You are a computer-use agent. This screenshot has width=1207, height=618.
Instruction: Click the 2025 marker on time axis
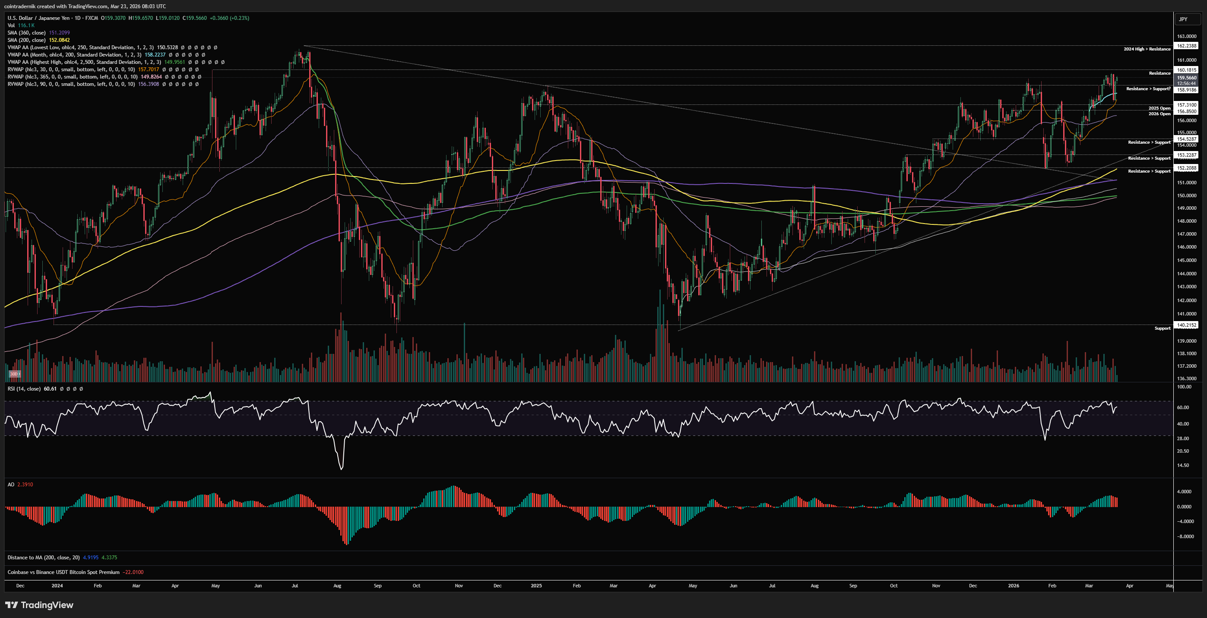[x=536, y=586]
